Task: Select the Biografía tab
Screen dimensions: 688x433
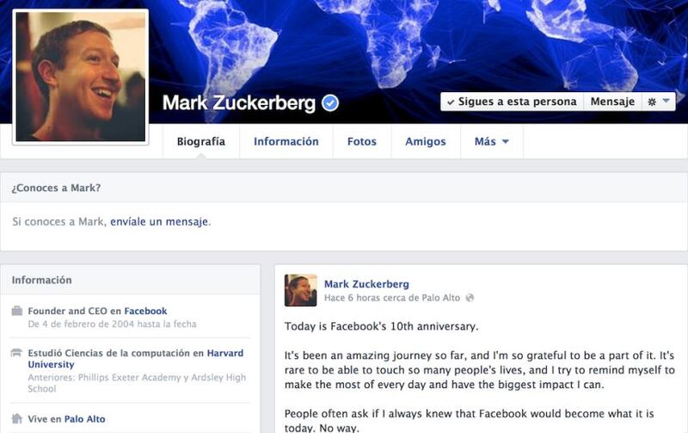Action: tap(201, 141)
